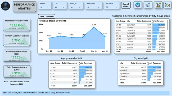Click the Nov_22 132M data point
This screenshot has width=172, height=96.
(x=49, y=38)
